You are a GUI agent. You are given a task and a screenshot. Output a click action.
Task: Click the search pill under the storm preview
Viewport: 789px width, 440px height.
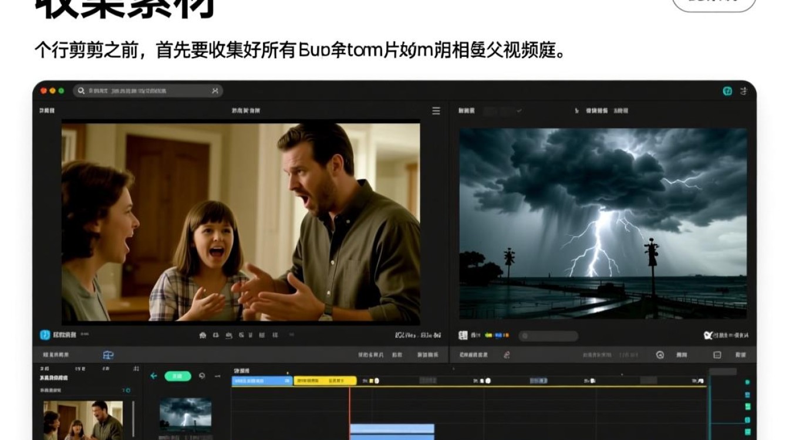(548, 336)
